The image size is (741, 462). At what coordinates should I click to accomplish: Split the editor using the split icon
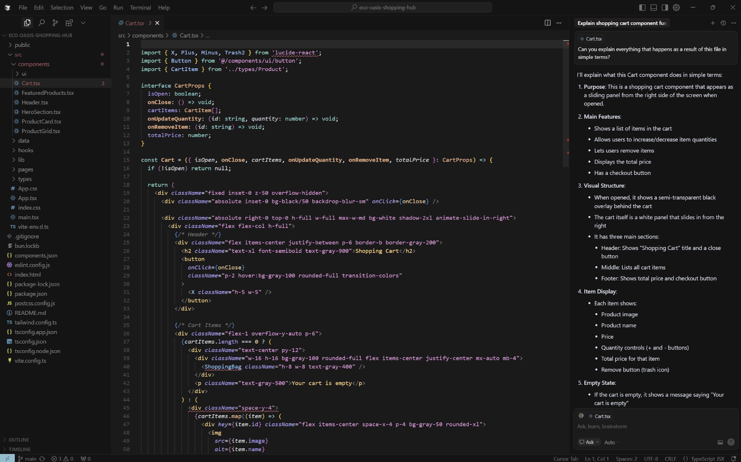click(x=548, y=23)
